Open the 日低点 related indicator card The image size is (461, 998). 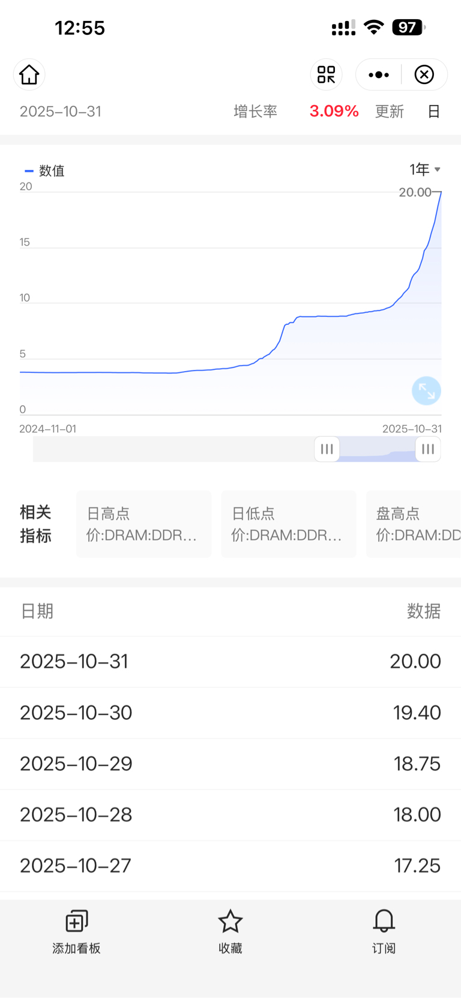289,524
